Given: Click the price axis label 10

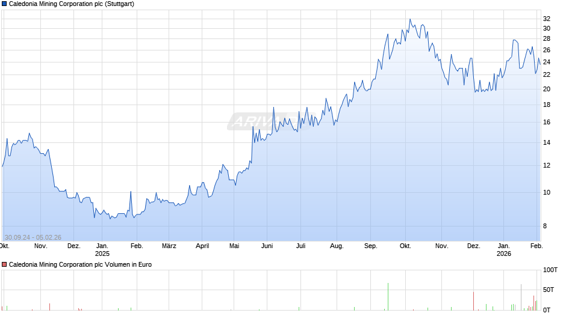Looking at the screenshot, I should pos(547,192).
